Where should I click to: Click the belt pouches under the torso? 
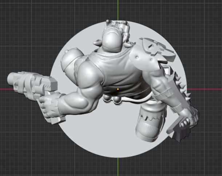click(x=113, y=99)
